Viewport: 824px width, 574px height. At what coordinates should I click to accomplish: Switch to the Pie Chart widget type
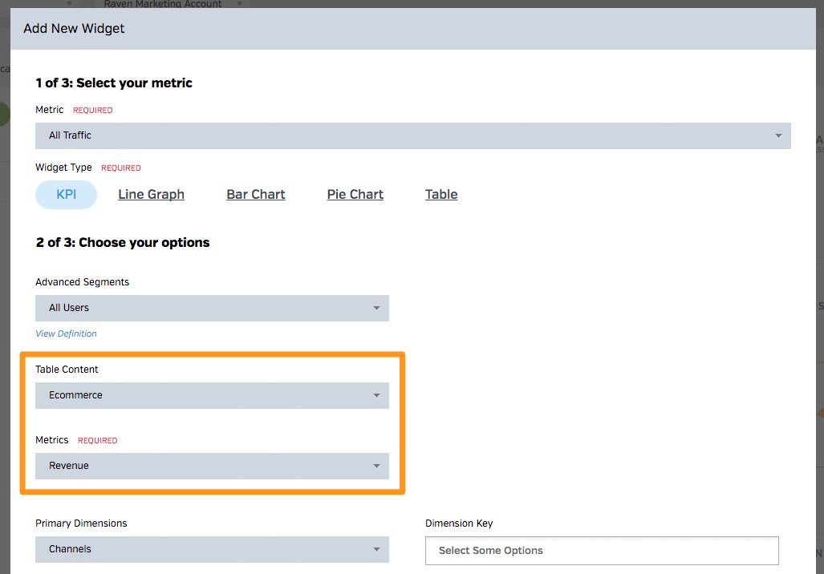coord(355,195)
